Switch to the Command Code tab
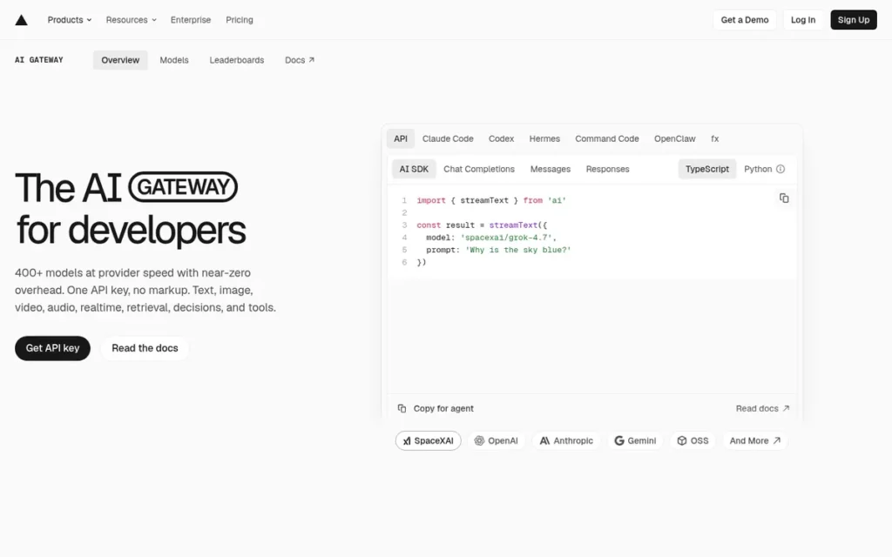This screenshot has width=892, height=557. tap(607, 138)
